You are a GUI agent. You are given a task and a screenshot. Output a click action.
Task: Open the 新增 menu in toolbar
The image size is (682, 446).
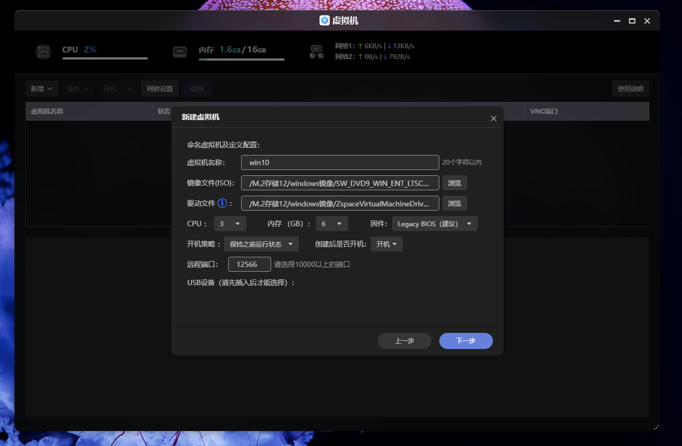(x=42, y=88)
